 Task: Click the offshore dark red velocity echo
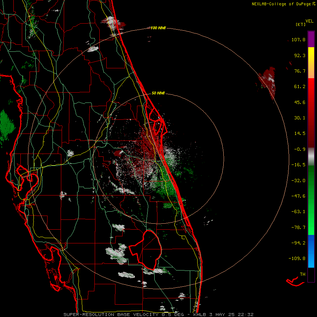coord(268,82)
